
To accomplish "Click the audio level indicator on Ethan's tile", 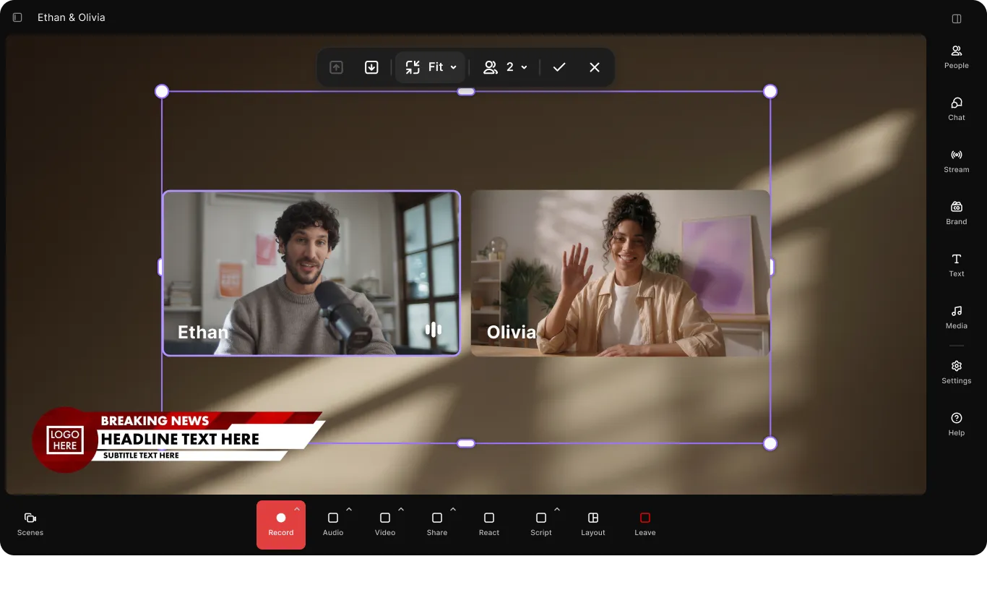I will (434, 330).
